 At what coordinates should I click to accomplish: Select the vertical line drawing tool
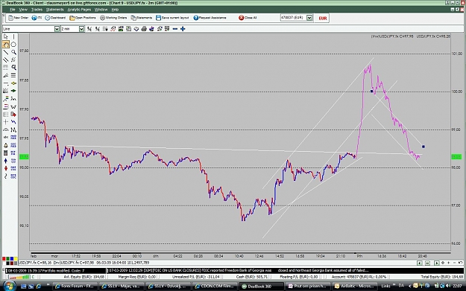pos(13,36)
